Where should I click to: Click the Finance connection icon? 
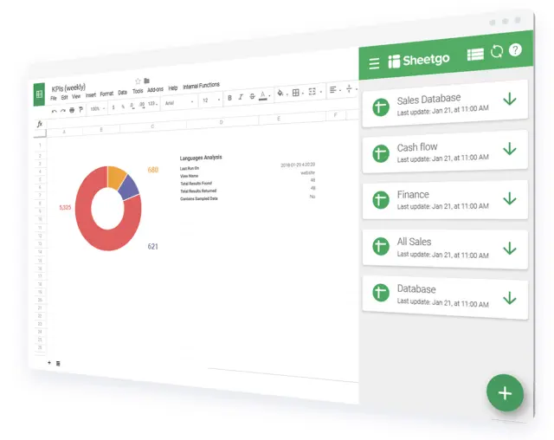click(x=381, y=200)
